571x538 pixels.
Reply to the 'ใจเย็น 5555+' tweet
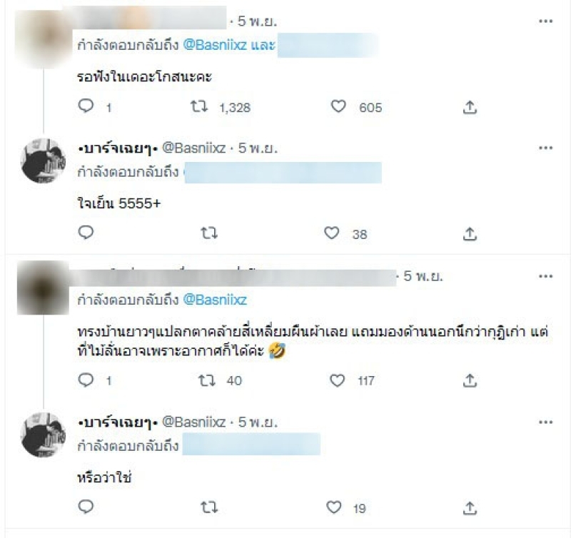click(86, 233)
